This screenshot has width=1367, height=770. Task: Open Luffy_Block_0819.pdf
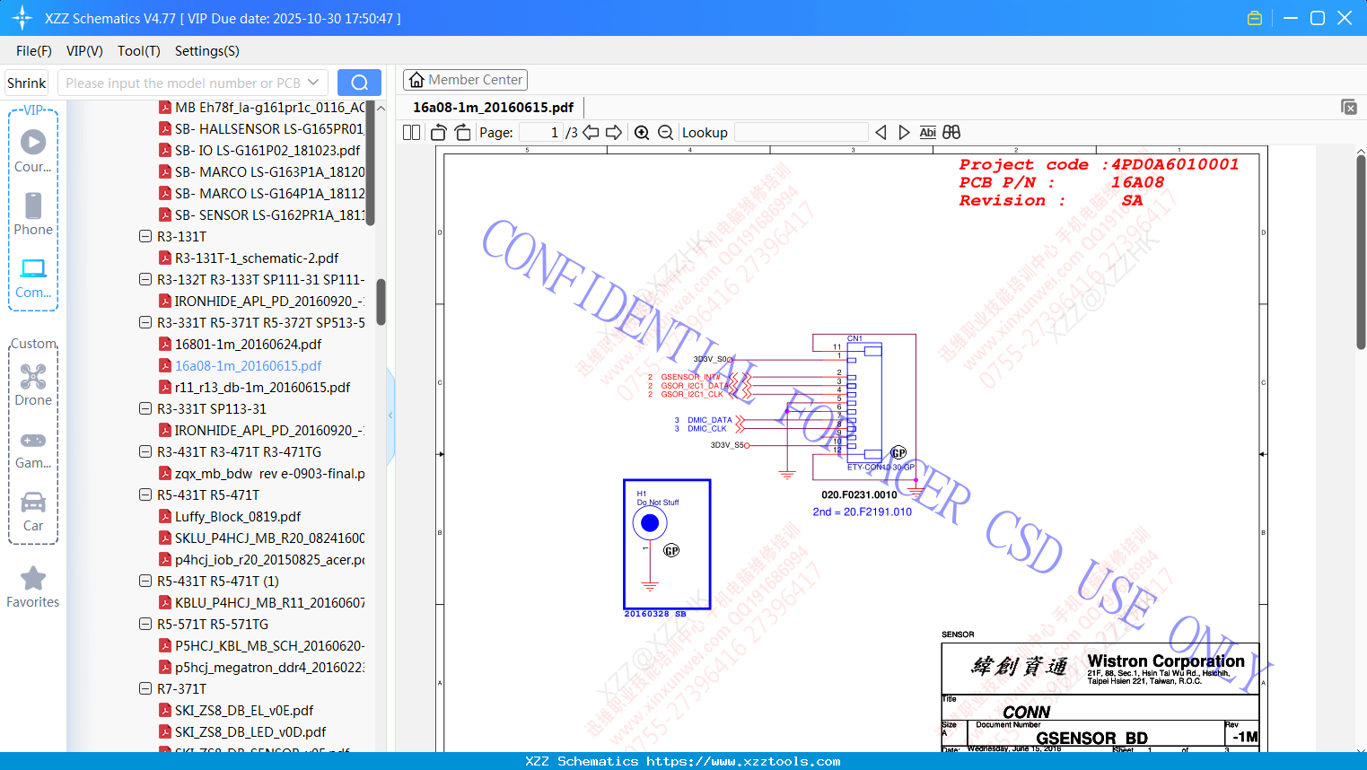tap(238, 516)
